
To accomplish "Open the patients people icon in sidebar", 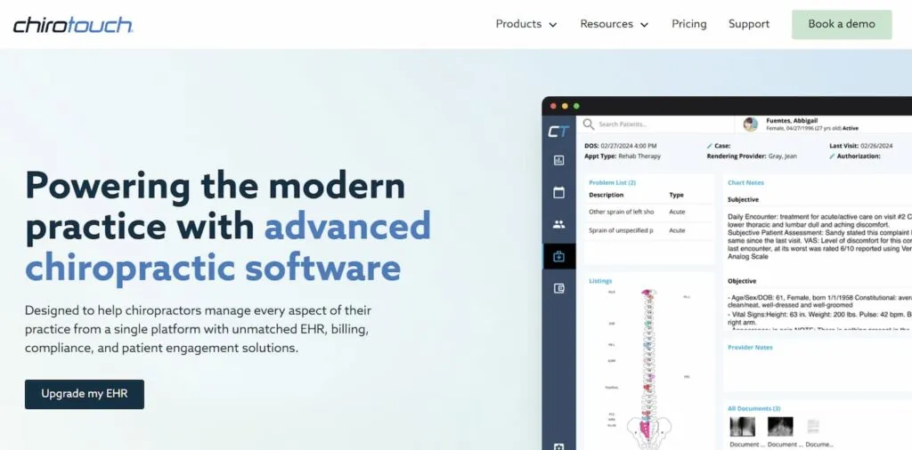I will coord(559,224).
